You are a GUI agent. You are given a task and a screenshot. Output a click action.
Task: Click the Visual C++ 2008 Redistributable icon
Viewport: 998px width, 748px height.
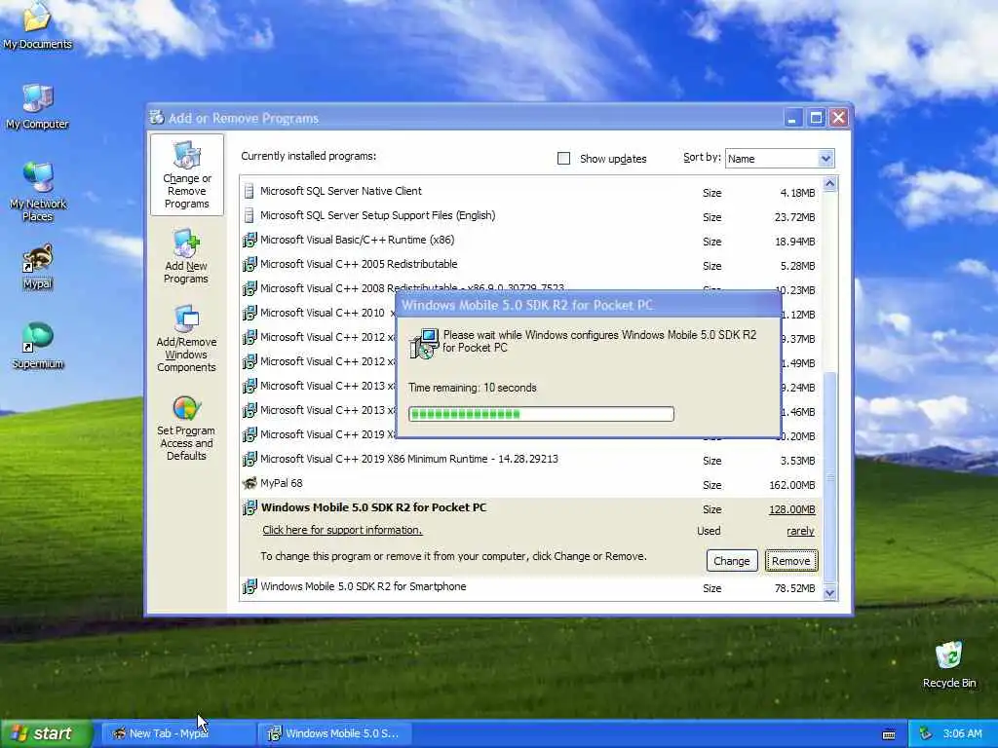pos(249,288)
